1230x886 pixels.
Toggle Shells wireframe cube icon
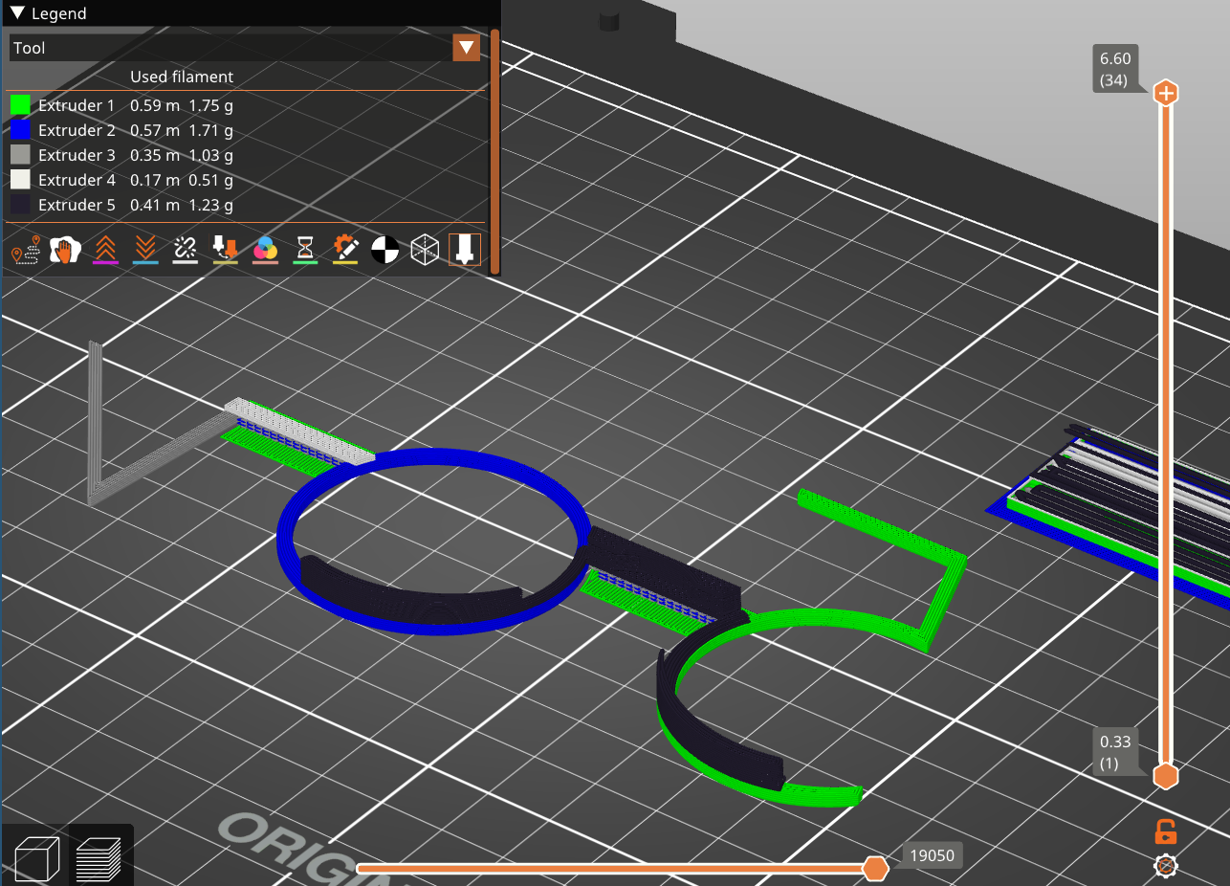(x=425, y=250)
